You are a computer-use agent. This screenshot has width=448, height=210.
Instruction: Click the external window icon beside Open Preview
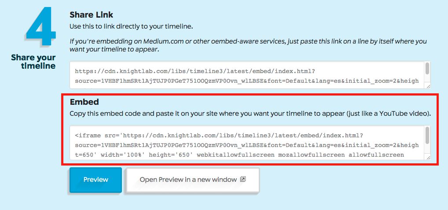(x=243, y=180)
